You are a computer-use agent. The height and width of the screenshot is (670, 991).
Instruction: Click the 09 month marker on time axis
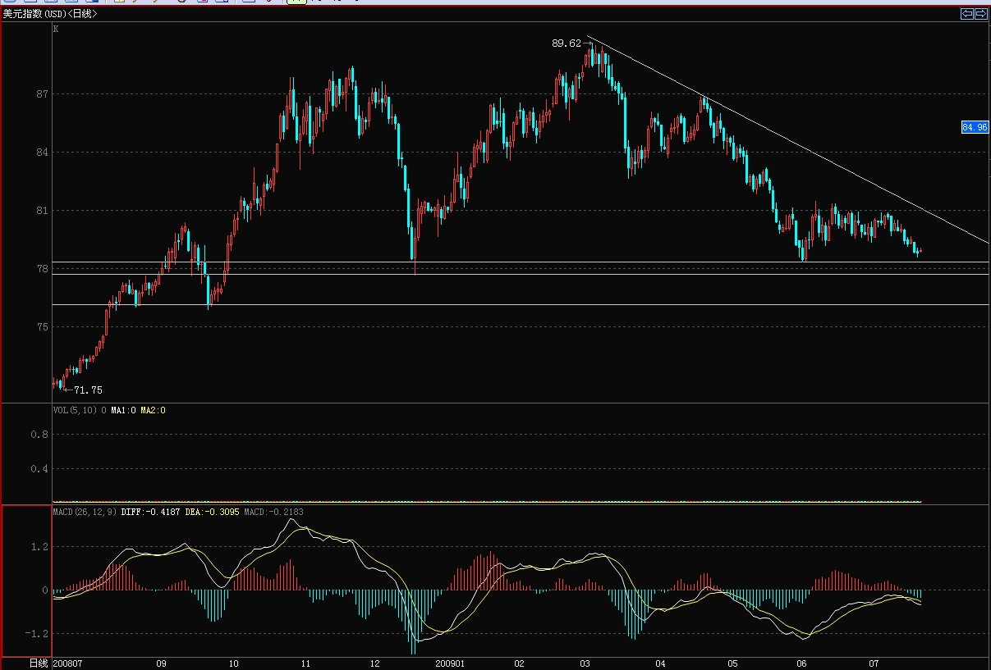point(161,663)
